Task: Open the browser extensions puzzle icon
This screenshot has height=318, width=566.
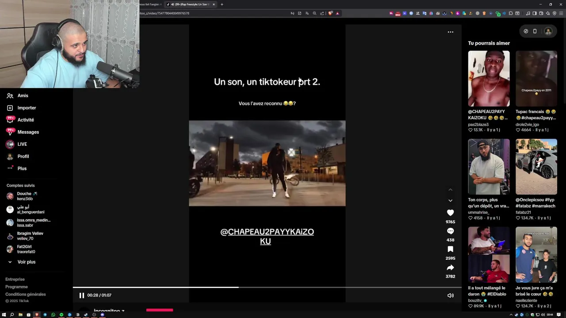Action: pos(510,13)
